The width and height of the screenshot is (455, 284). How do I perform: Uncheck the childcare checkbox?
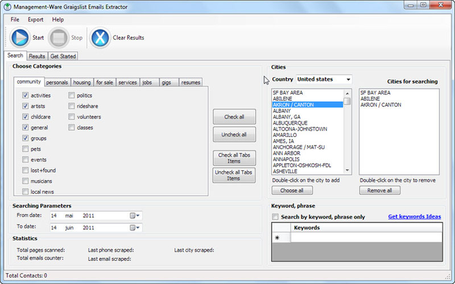coord(25,116)
